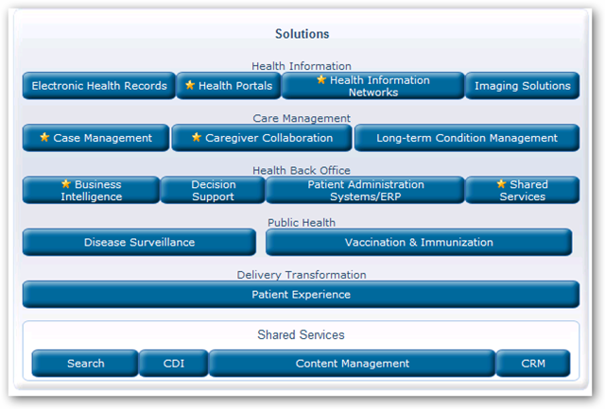Click the Search shared service button

coord(86,363)
